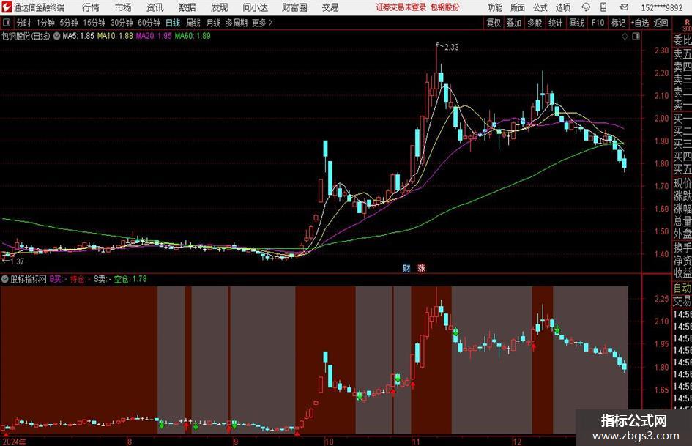Click the 标记 mark button
Screen dimensions: 692x446
point(618,23)
